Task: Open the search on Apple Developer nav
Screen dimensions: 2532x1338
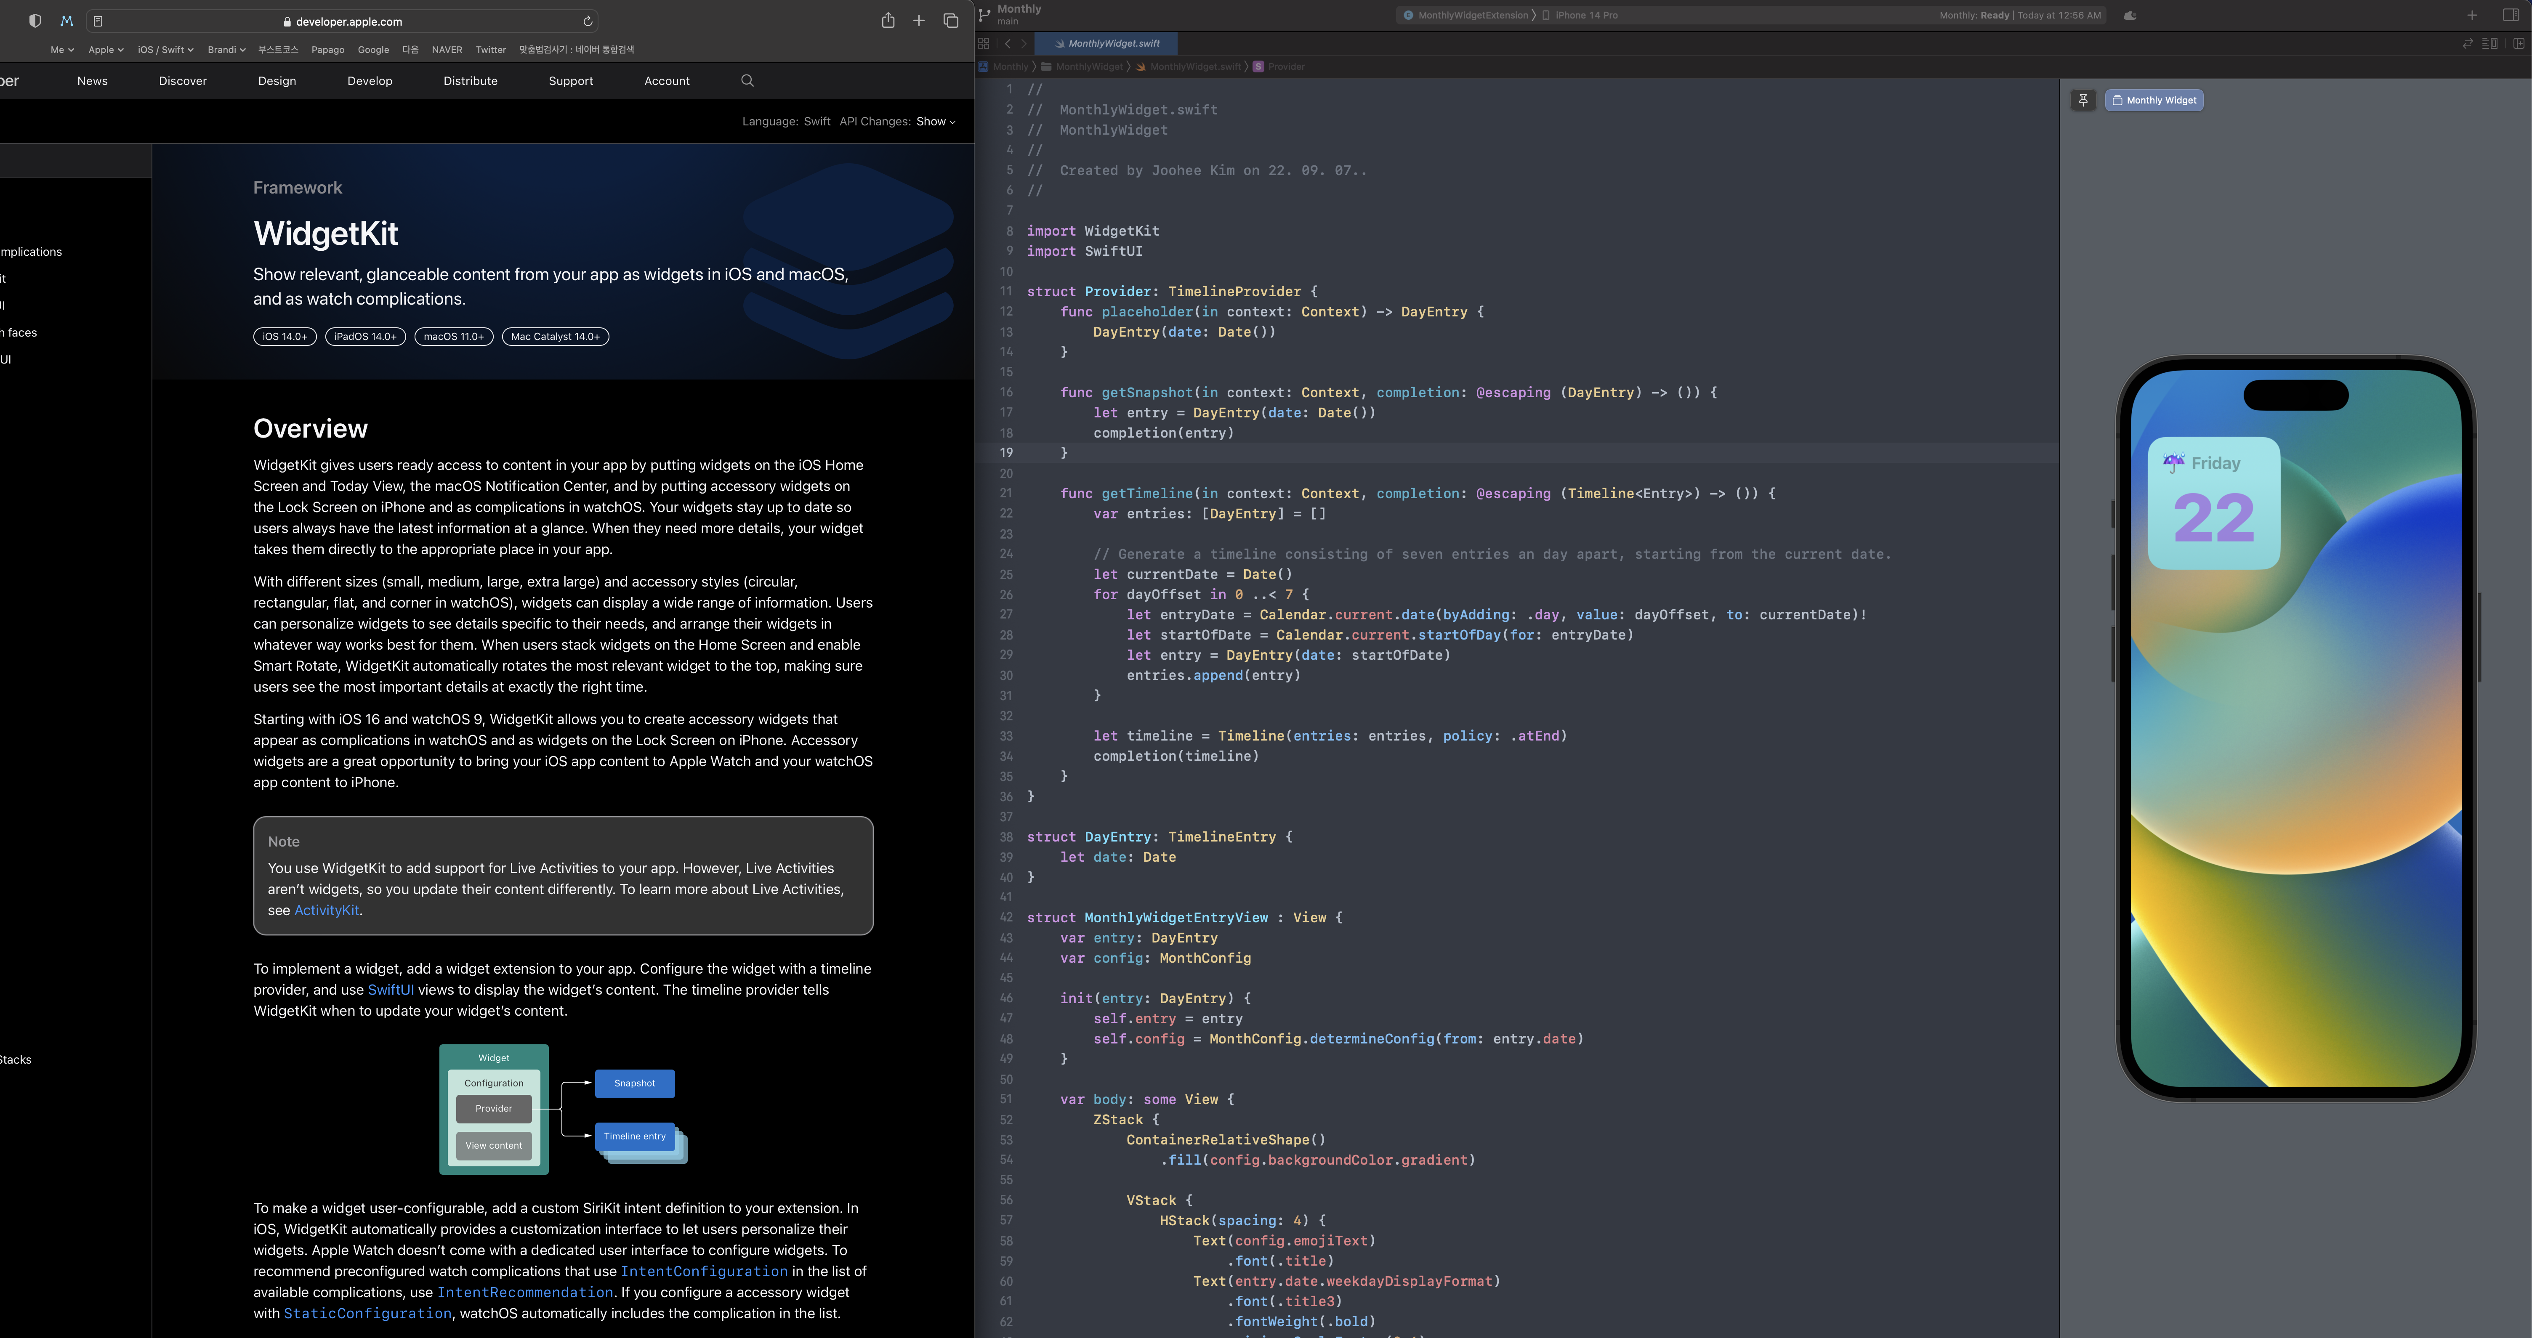Action: [x=747, y=80]
